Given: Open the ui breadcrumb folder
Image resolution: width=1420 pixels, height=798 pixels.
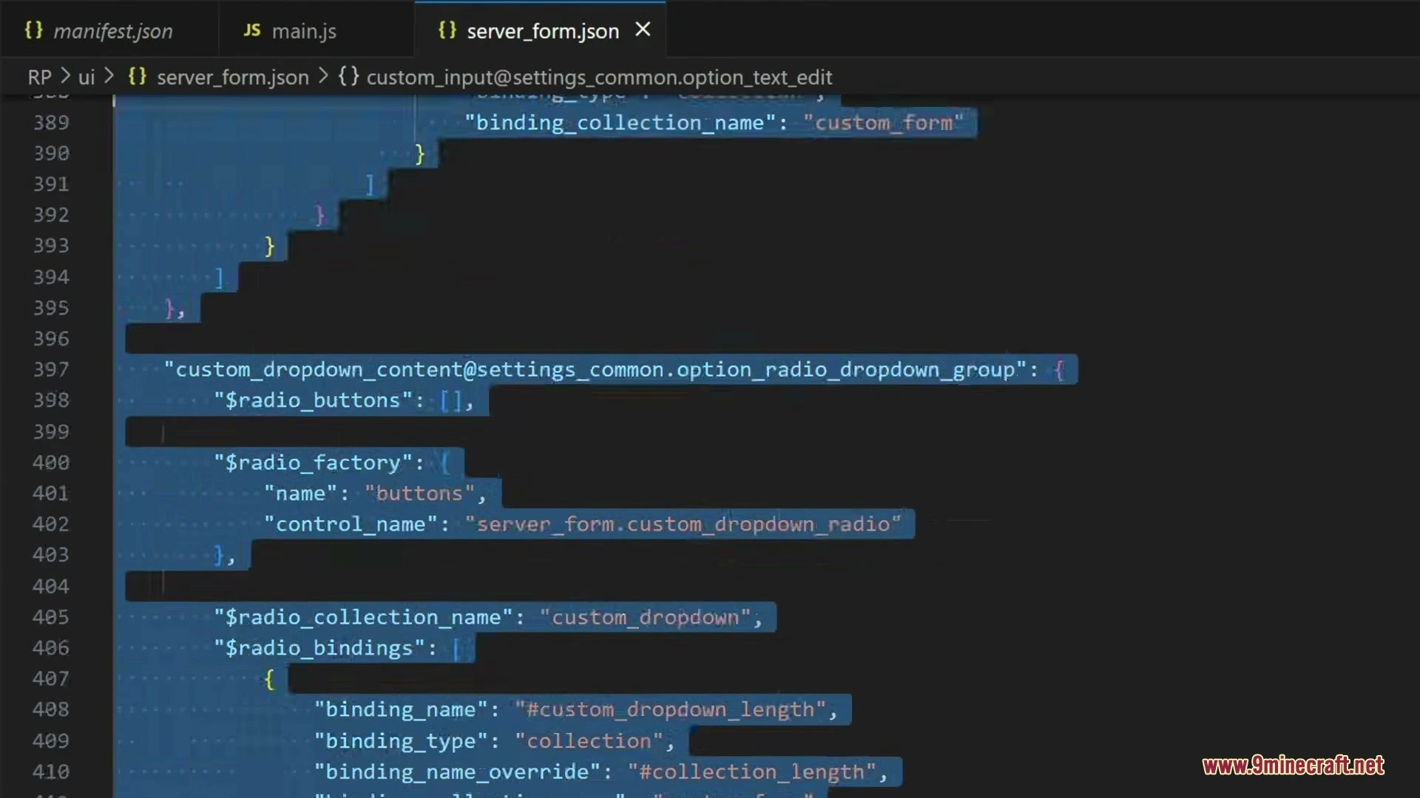Looking at the screenshot, I should coord(87,77).
